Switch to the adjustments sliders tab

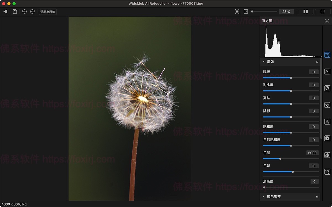tap(327, 55)
